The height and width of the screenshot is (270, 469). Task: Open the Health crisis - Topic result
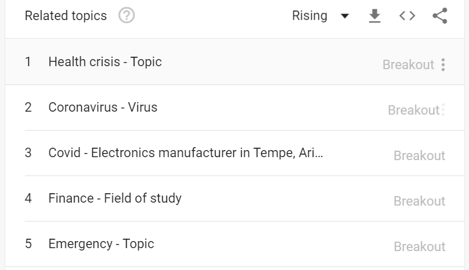105,61
